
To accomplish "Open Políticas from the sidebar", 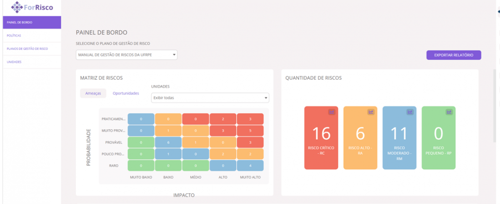I will point(30,36).
